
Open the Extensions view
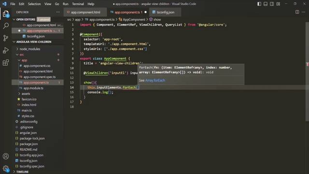[6, 62]
